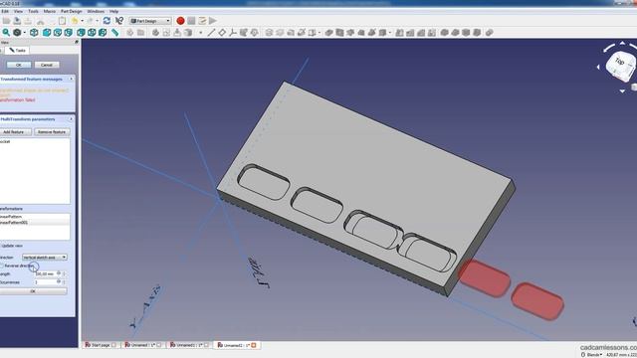This screenshot has height=358, width=637.
Task: Click the stop macro recording square icon
Action: pyautogui.click(x=191, y=21)
